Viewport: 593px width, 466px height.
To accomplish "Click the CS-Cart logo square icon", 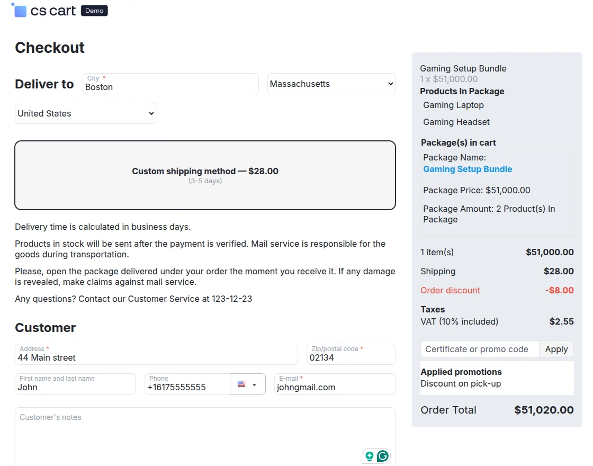I will pos(20,11).
